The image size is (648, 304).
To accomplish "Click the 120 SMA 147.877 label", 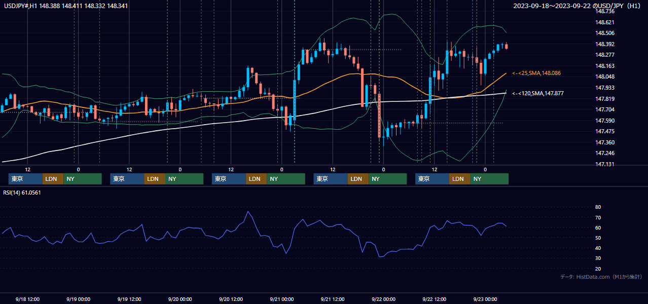I will click(538, 93).
